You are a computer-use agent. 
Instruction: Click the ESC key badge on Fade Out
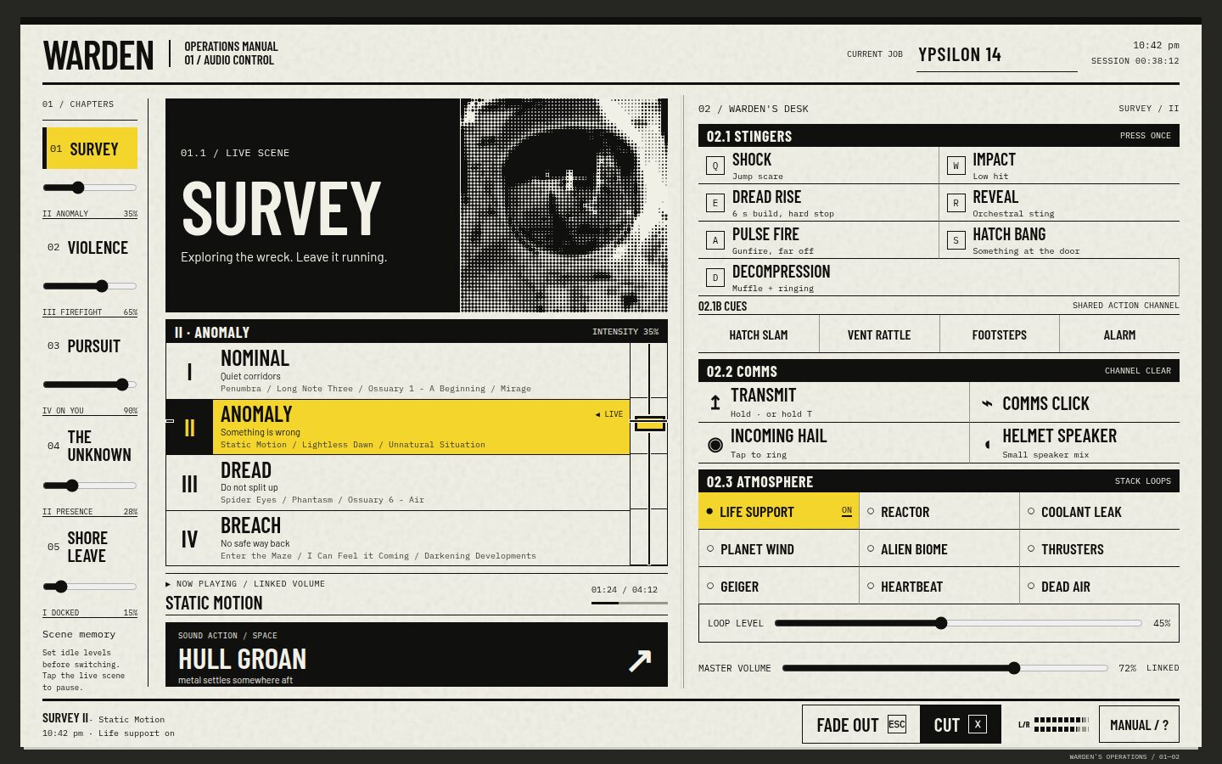pyautogui.click(x=897, y=724)
